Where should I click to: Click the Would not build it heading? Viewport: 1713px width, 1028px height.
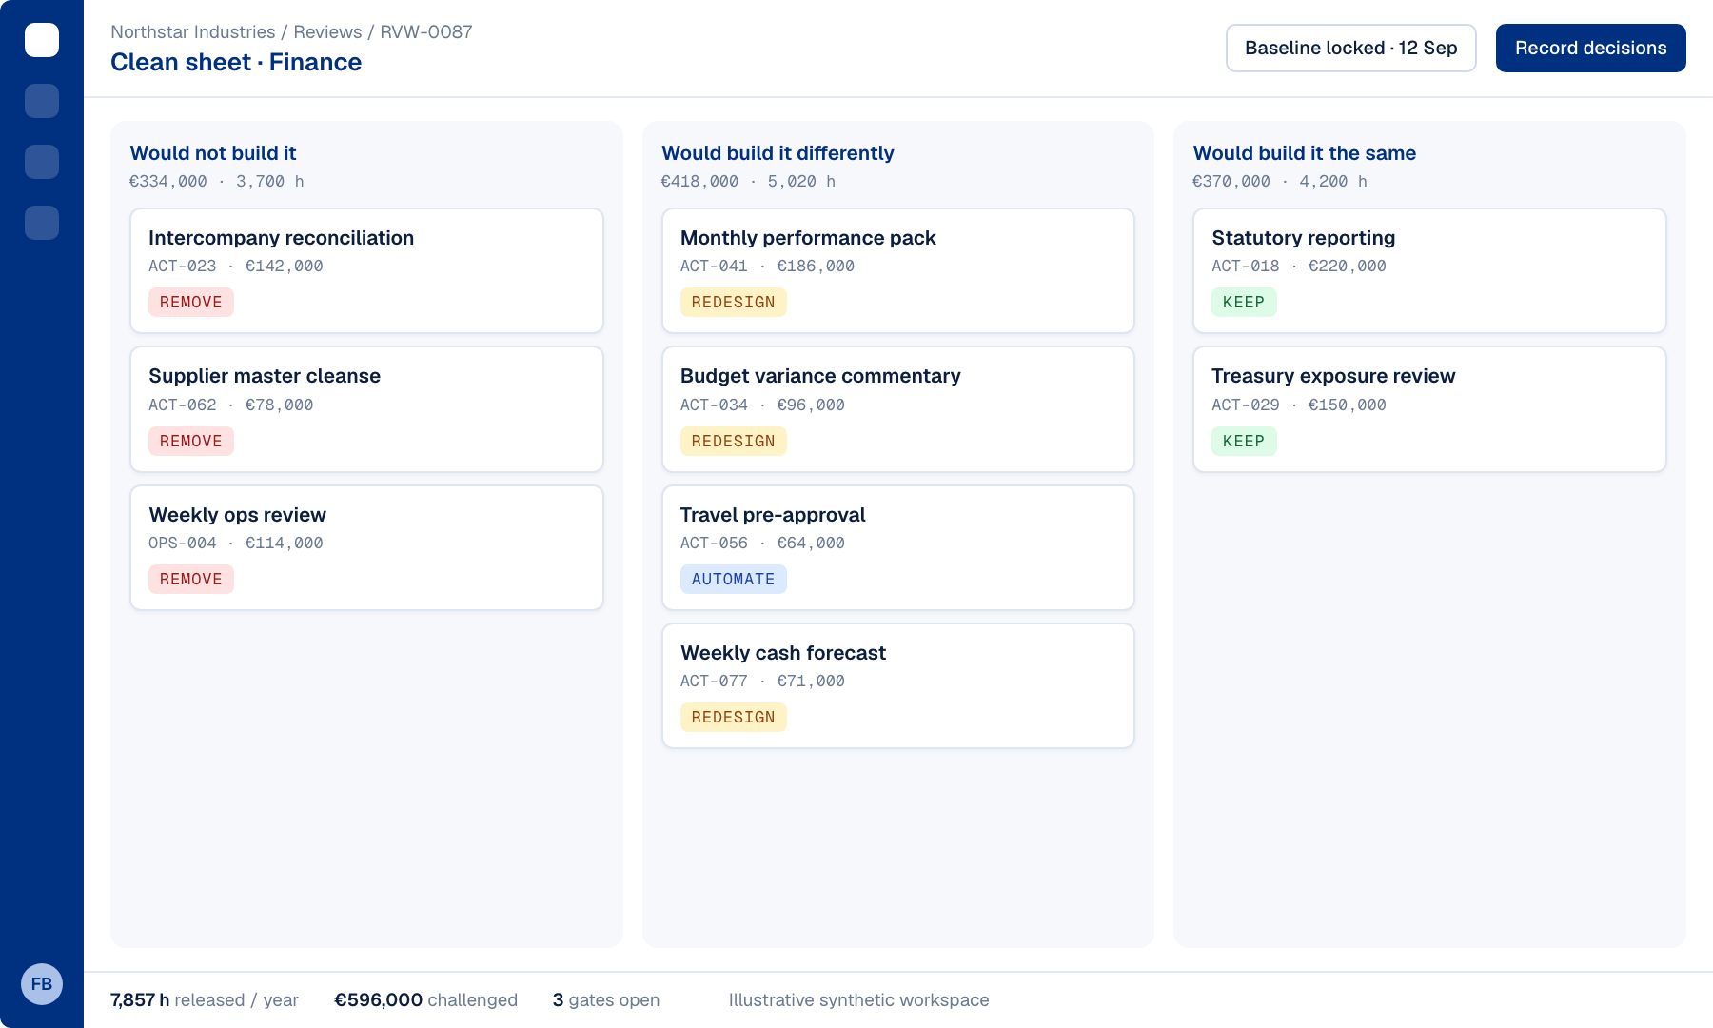click(x=213, y=153)
